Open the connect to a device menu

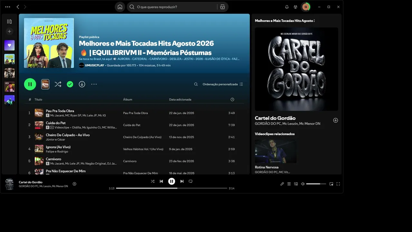296,184
